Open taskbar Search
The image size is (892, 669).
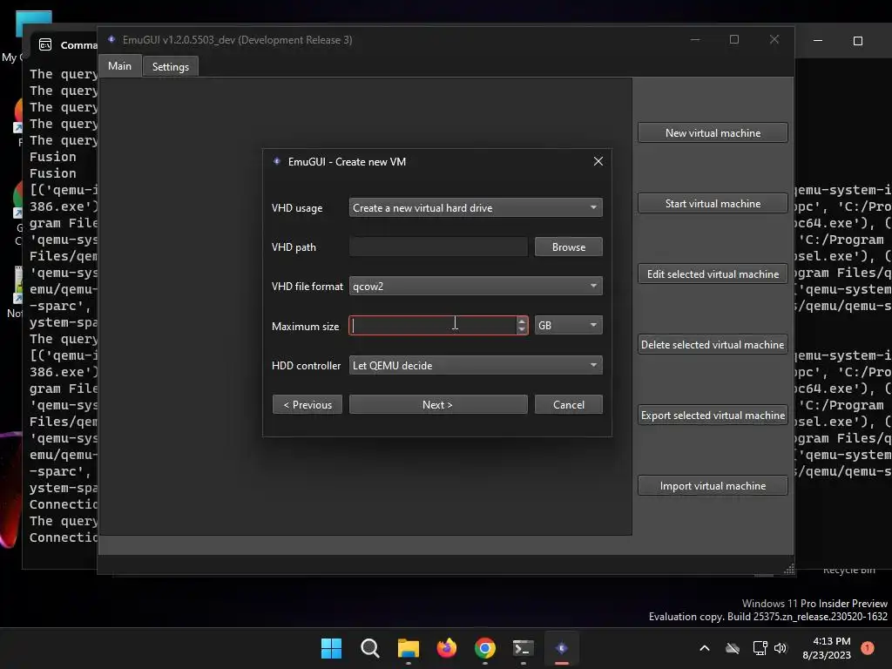[x=369, y=648]
